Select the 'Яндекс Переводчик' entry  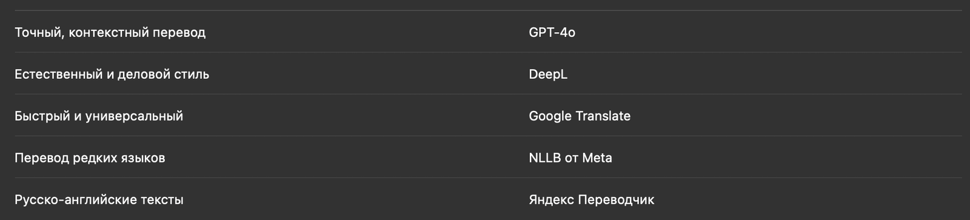point(592,200)
